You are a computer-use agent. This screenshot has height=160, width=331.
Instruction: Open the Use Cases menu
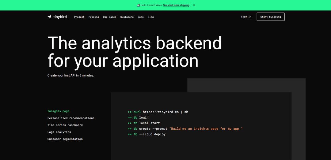(109, 17)
